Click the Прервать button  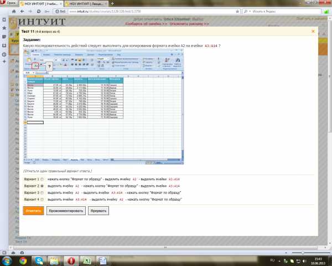click(98, 211)
